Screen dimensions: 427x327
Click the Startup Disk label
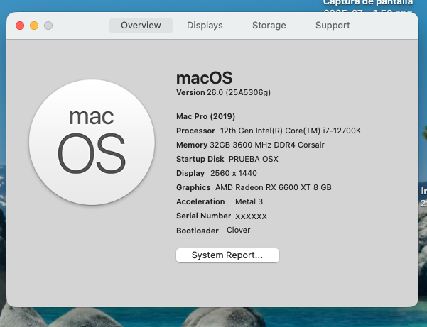tap(200, 159)
